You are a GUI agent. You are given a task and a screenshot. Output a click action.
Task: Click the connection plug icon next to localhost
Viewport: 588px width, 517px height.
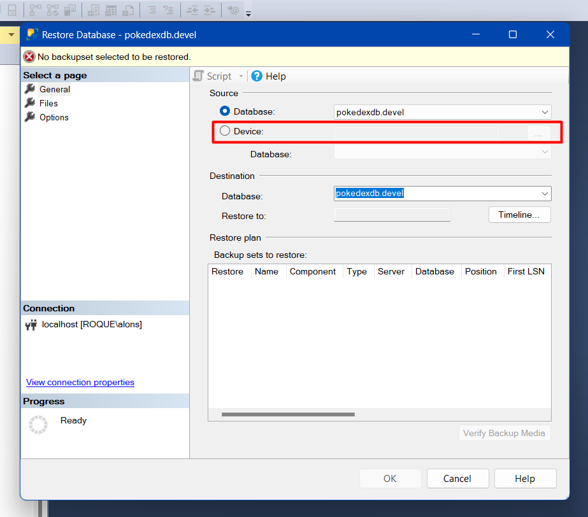[31, 325]
